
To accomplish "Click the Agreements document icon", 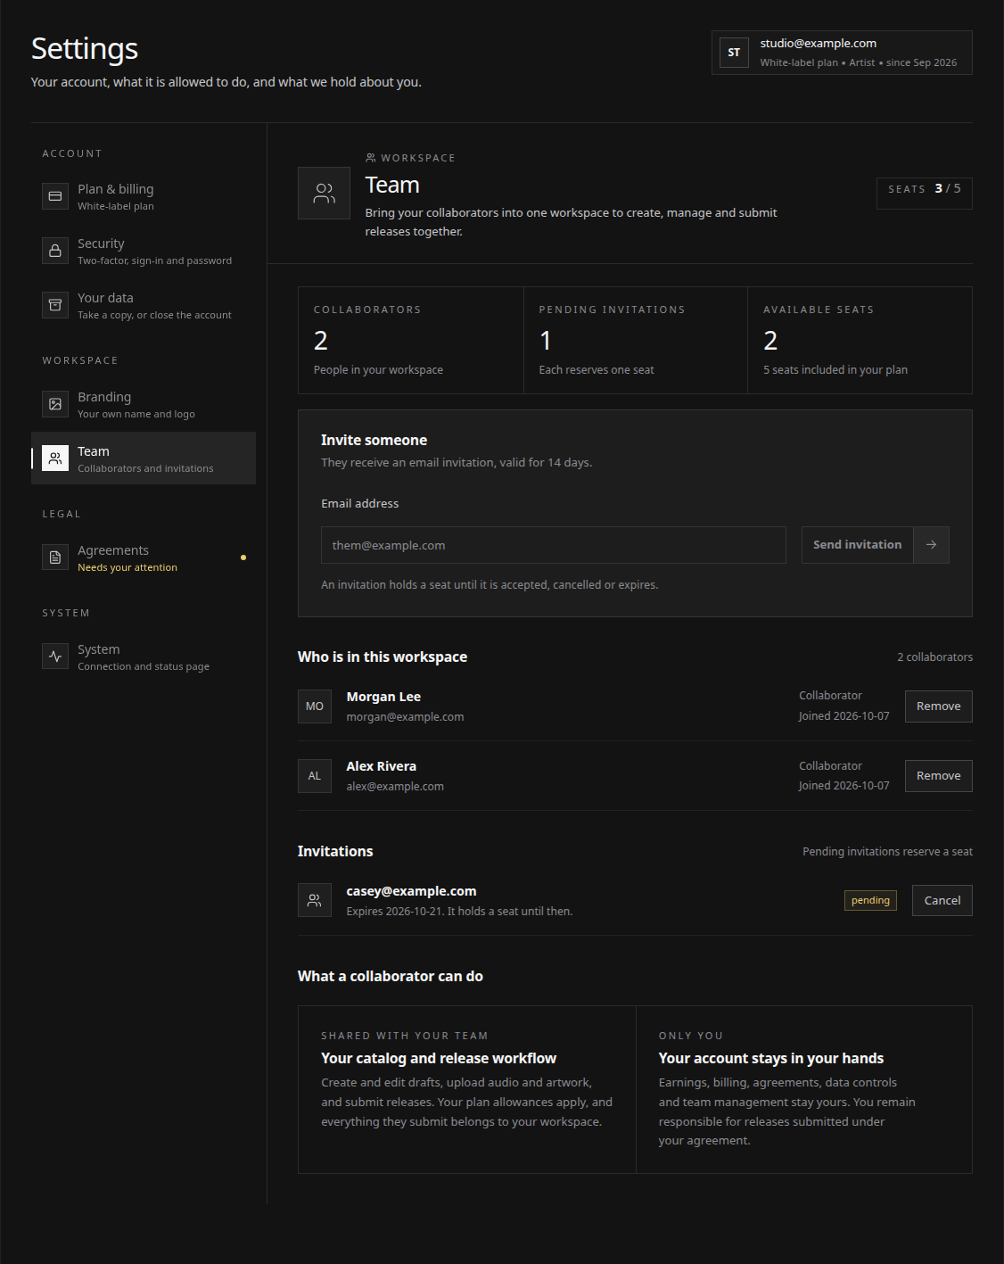I will click(x=55, y=558).
